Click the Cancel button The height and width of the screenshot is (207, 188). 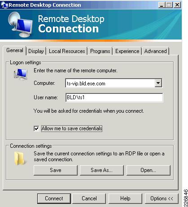click(89, 198)
